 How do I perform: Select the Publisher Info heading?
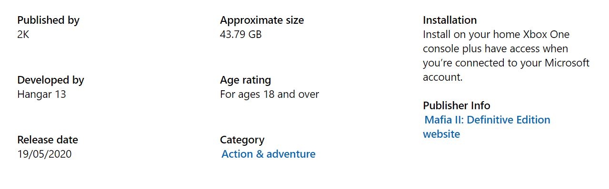(x=457, y=105)
